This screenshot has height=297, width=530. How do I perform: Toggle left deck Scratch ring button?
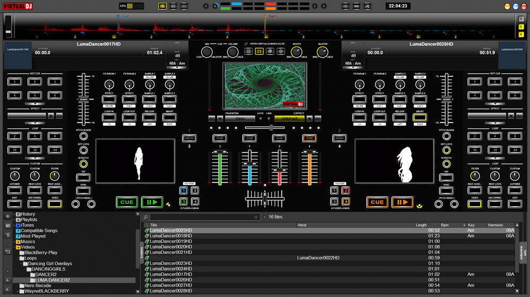pos(83,164)
